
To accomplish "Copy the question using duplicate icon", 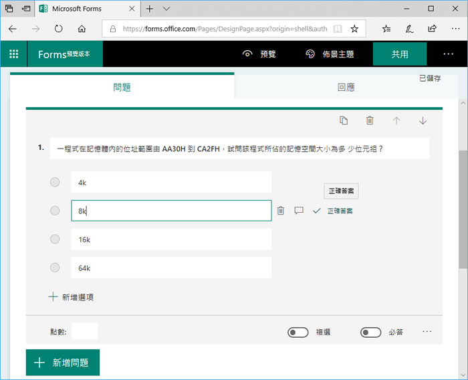I will pos(344,120).
